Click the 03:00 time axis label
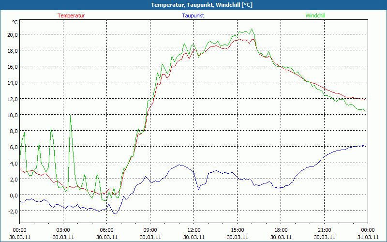Image resolution: width=387 pixels, height=242 pixels. 63,230
